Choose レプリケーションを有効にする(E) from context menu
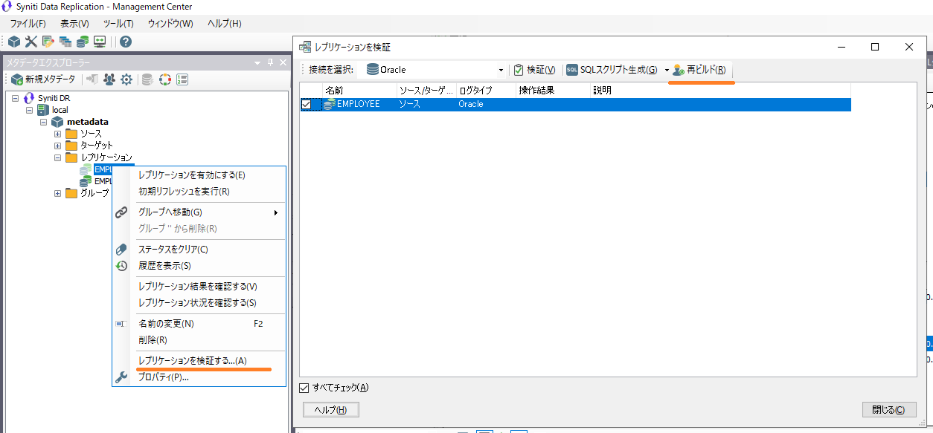This screenshot has width=933, height=433. point(199,175)
